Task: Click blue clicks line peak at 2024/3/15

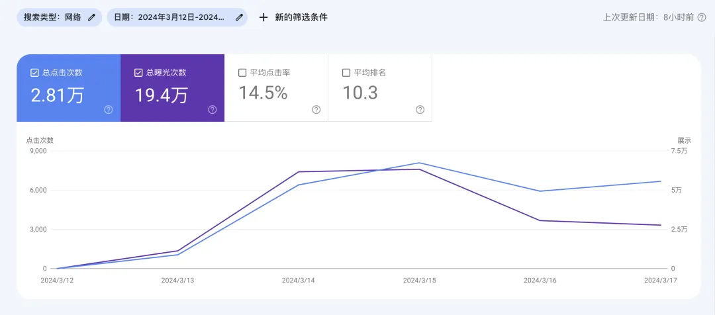Action: click(419, 163)
